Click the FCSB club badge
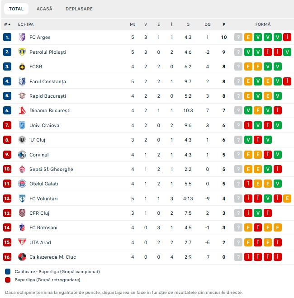This screenshot has height=298, width=294. (x=22, y=67)
